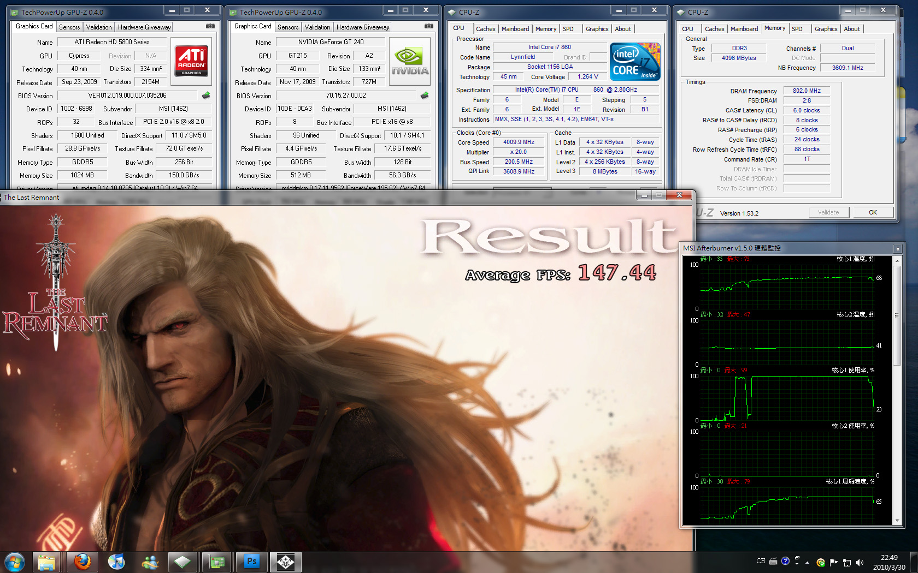
Task: Click the taskbar clock showing 22:49
Action: click(889, 562)
